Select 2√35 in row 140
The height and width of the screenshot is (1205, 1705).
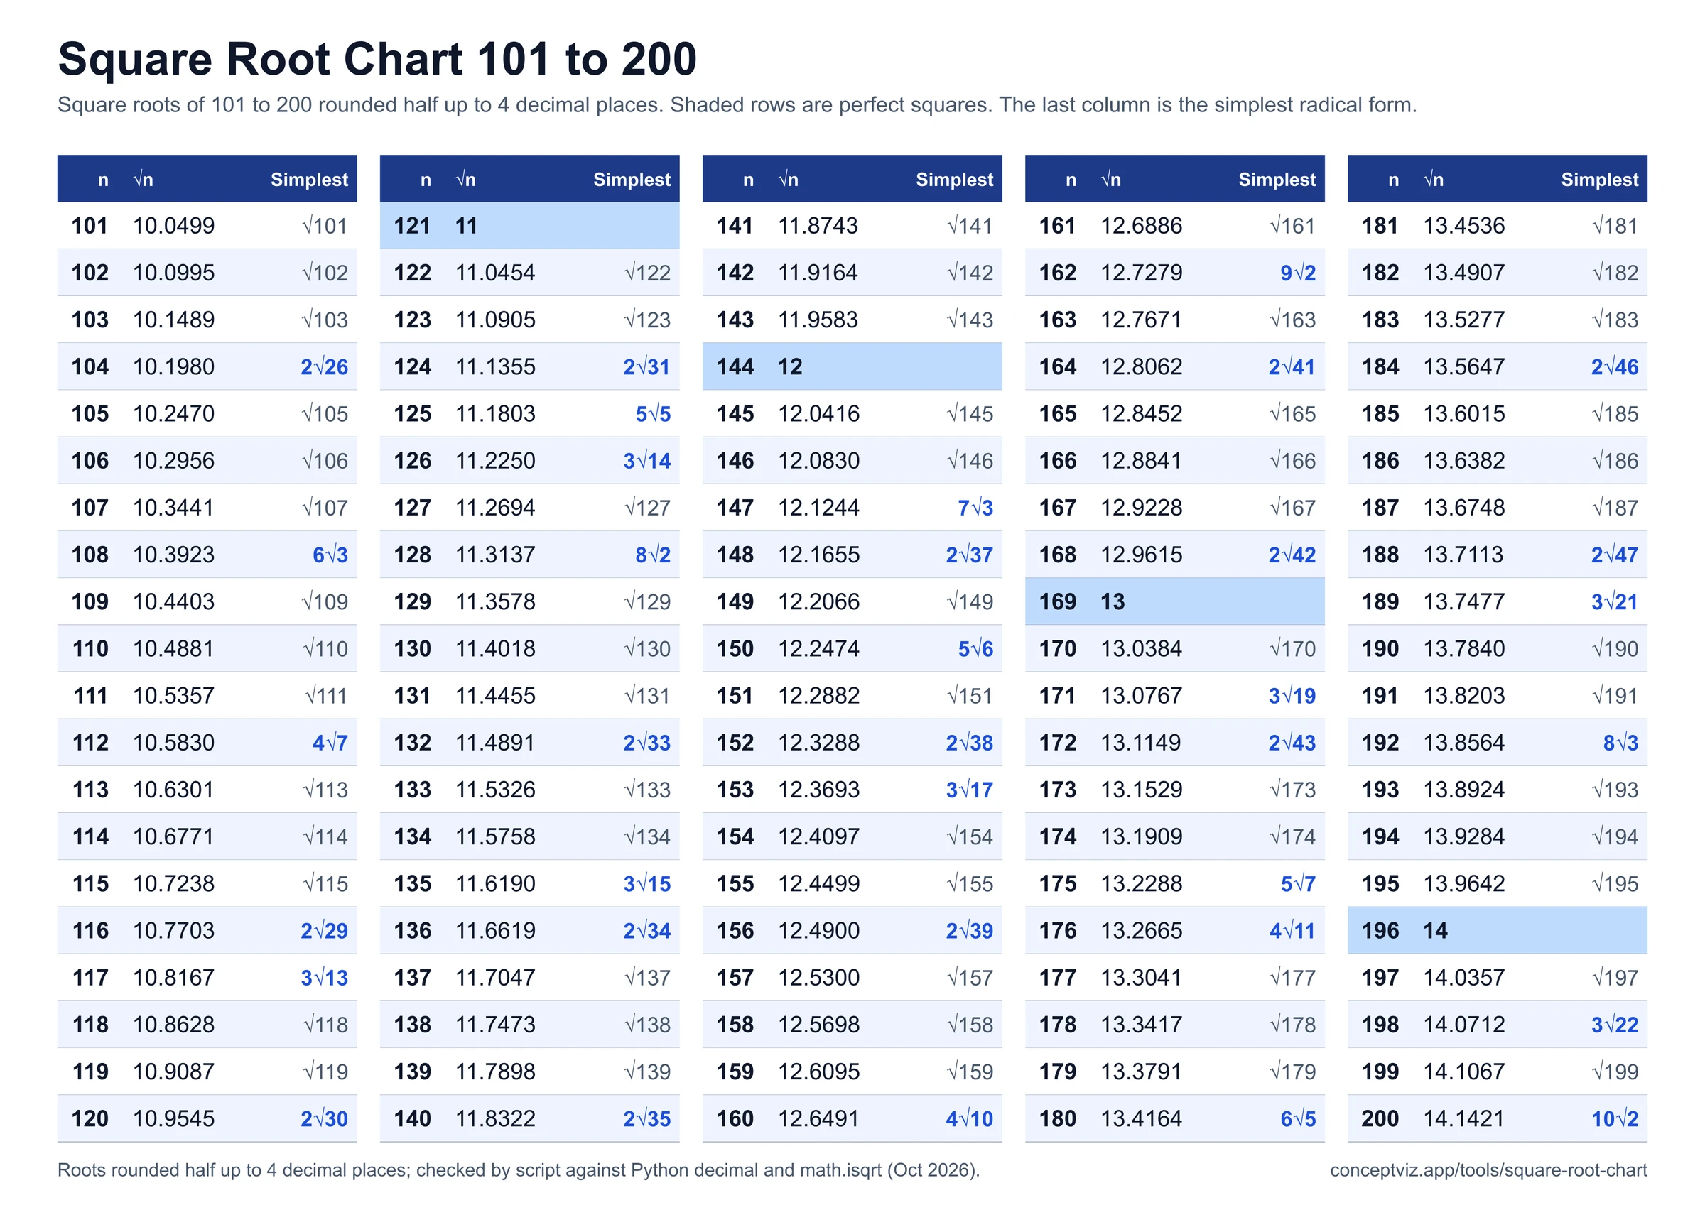point(646,1119)
